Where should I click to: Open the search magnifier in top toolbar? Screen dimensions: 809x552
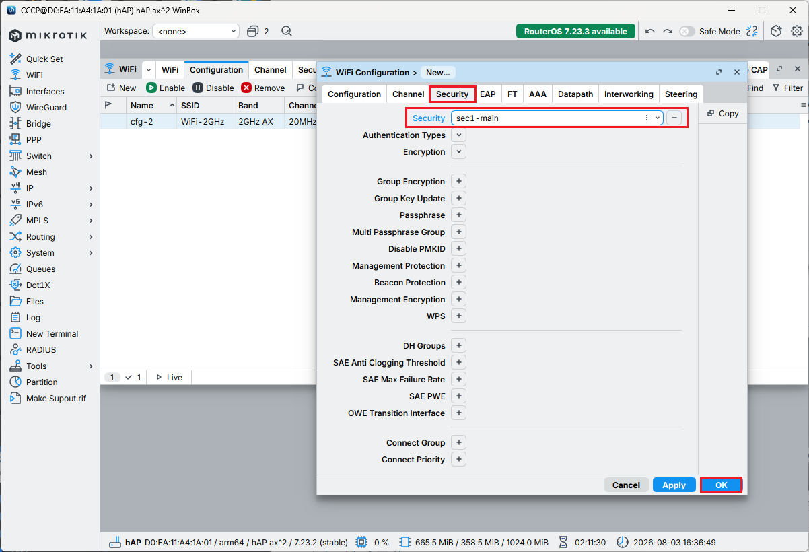point(287,31)
